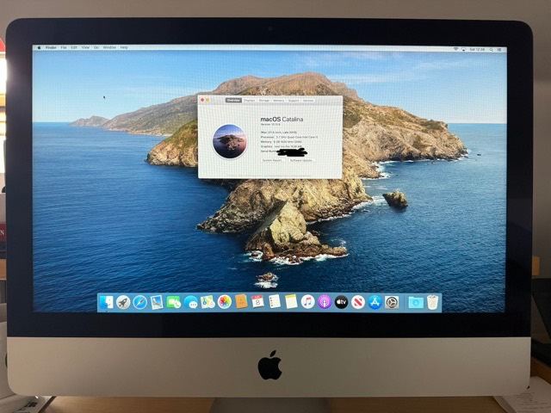The height and width of the screenshot is (413, 551).
Task: Open the Help menu
Action: coord(124,48)
